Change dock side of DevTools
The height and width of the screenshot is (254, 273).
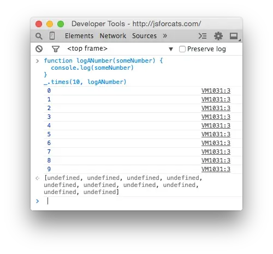click(x=234, y=36)
